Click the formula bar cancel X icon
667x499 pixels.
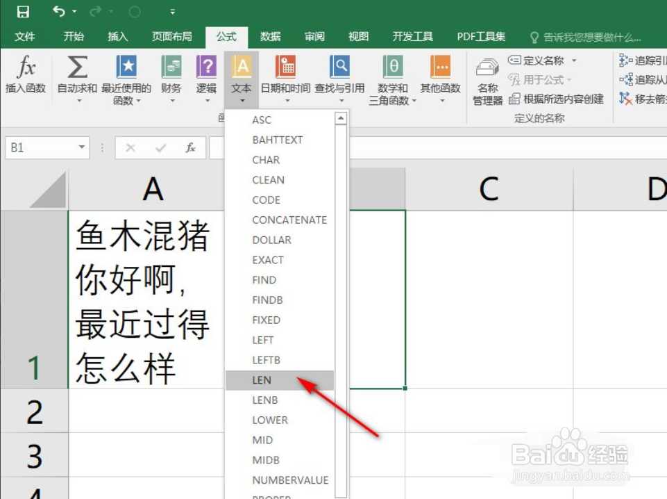pyautogui.click(x=130, y=148)
